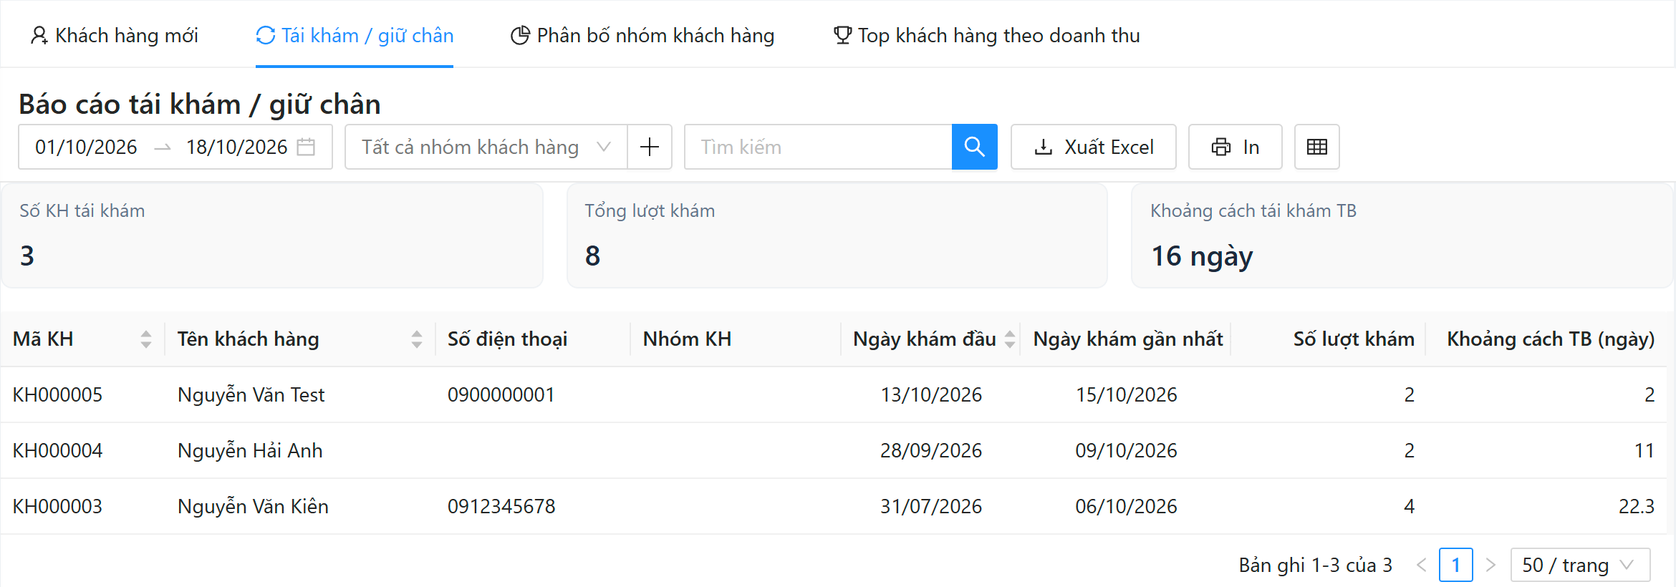Go to next page arrow
The image size is (1676, 587).
[1490, 565]
